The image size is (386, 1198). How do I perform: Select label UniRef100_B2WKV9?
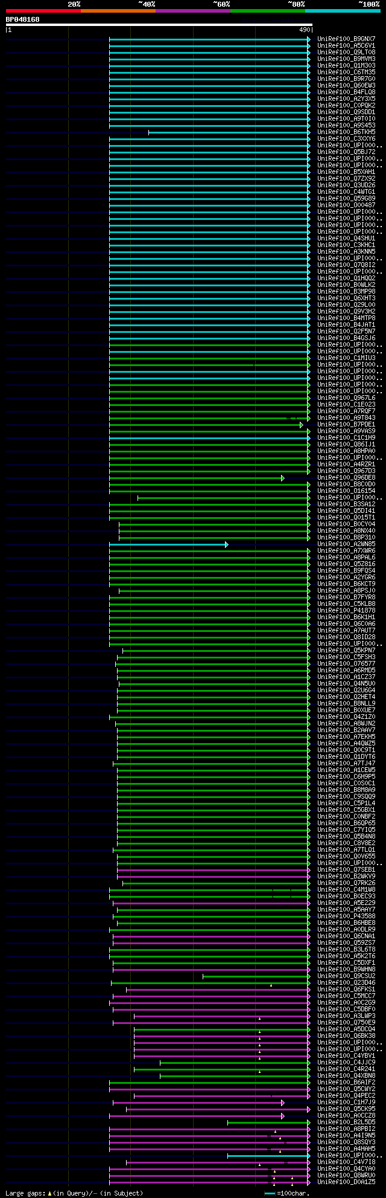[346, 877]
